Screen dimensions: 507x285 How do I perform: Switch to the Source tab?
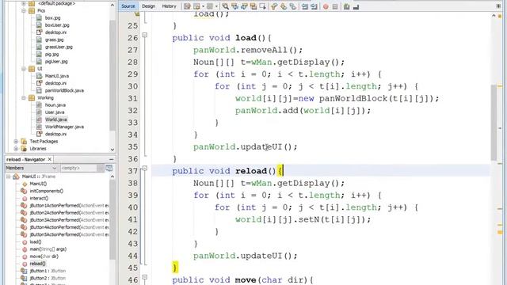128,6
